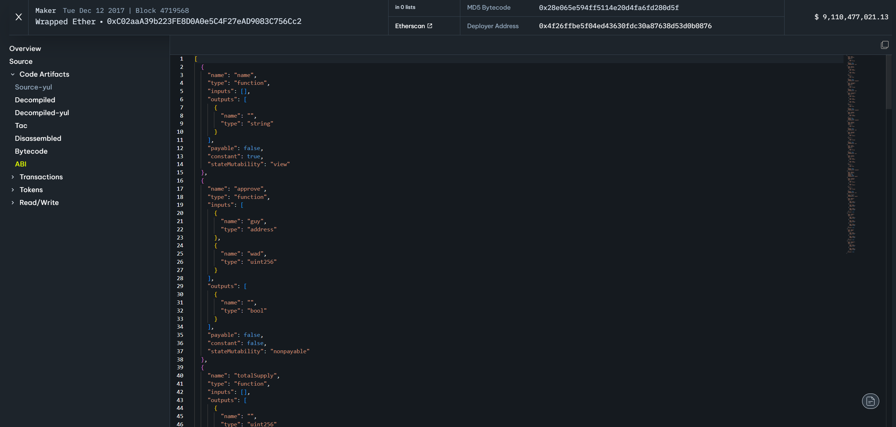Click the round document icon at bottom right
This screenshot has width=896, height=427.
pyautogui.click(x=870, y=401)
